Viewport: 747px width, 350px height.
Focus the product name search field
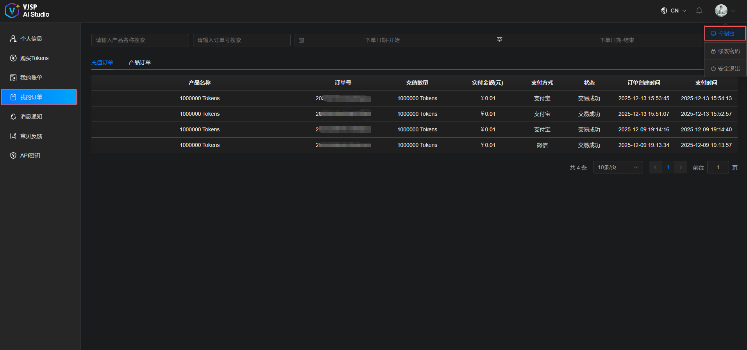[140, 40]
